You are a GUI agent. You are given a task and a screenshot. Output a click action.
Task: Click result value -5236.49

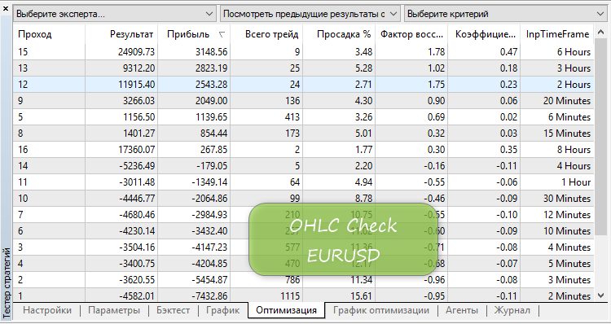[x=137, y=166]
